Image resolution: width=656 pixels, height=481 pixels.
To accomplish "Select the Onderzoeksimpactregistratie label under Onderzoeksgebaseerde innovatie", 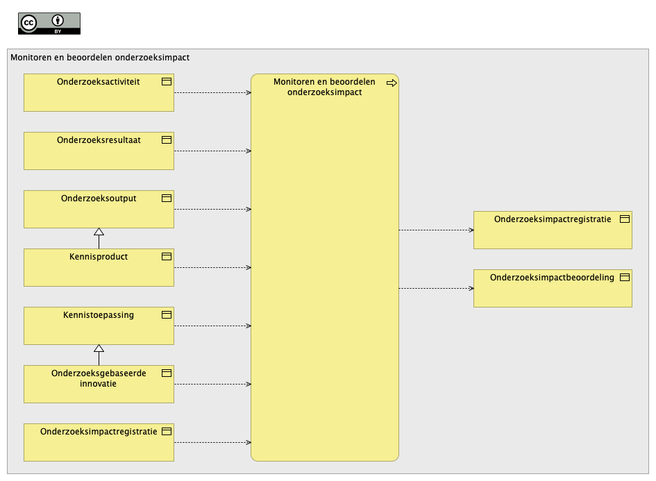I will pos(99,432).
